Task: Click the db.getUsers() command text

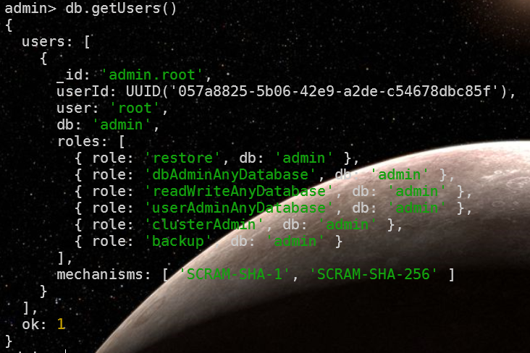Action: (121, 9)
